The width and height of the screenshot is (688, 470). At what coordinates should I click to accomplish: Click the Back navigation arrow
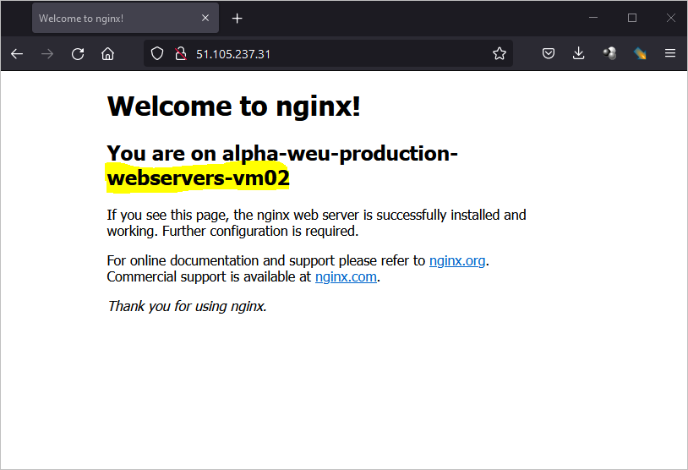pos(17,54)
